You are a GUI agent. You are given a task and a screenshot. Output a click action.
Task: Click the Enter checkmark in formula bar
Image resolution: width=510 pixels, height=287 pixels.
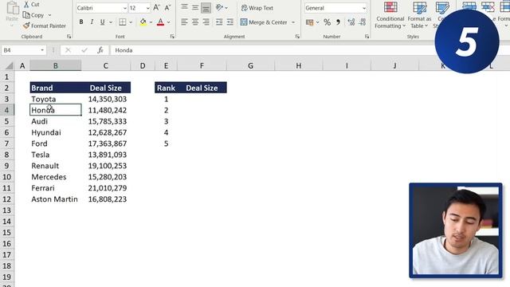click(x=84, y=50)
